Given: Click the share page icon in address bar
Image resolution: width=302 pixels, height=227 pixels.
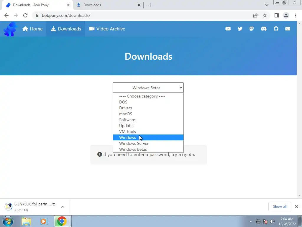Looking at the screenshot, I should click(255, 15).
